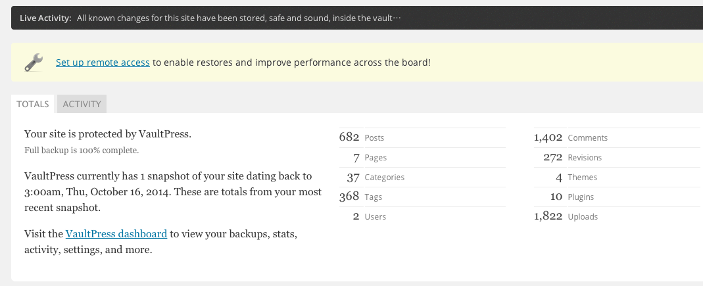
Task: Click the Pages label
Action: click(x=376, y=158)
